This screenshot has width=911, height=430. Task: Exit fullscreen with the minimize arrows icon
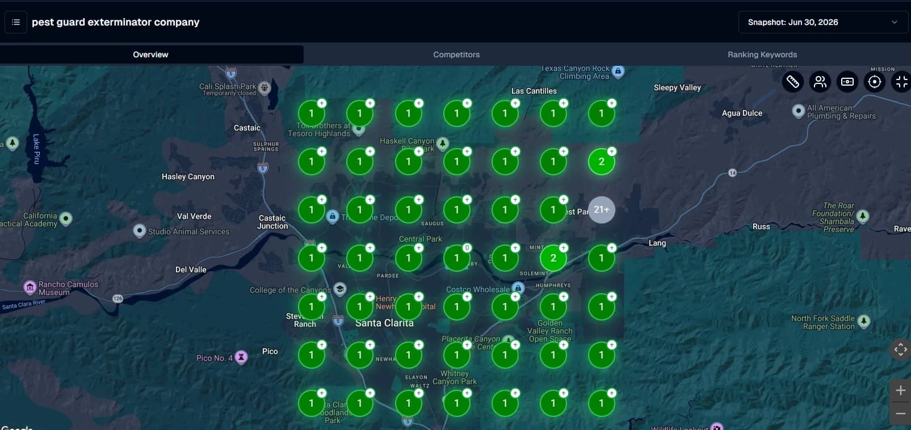point(901,82)
